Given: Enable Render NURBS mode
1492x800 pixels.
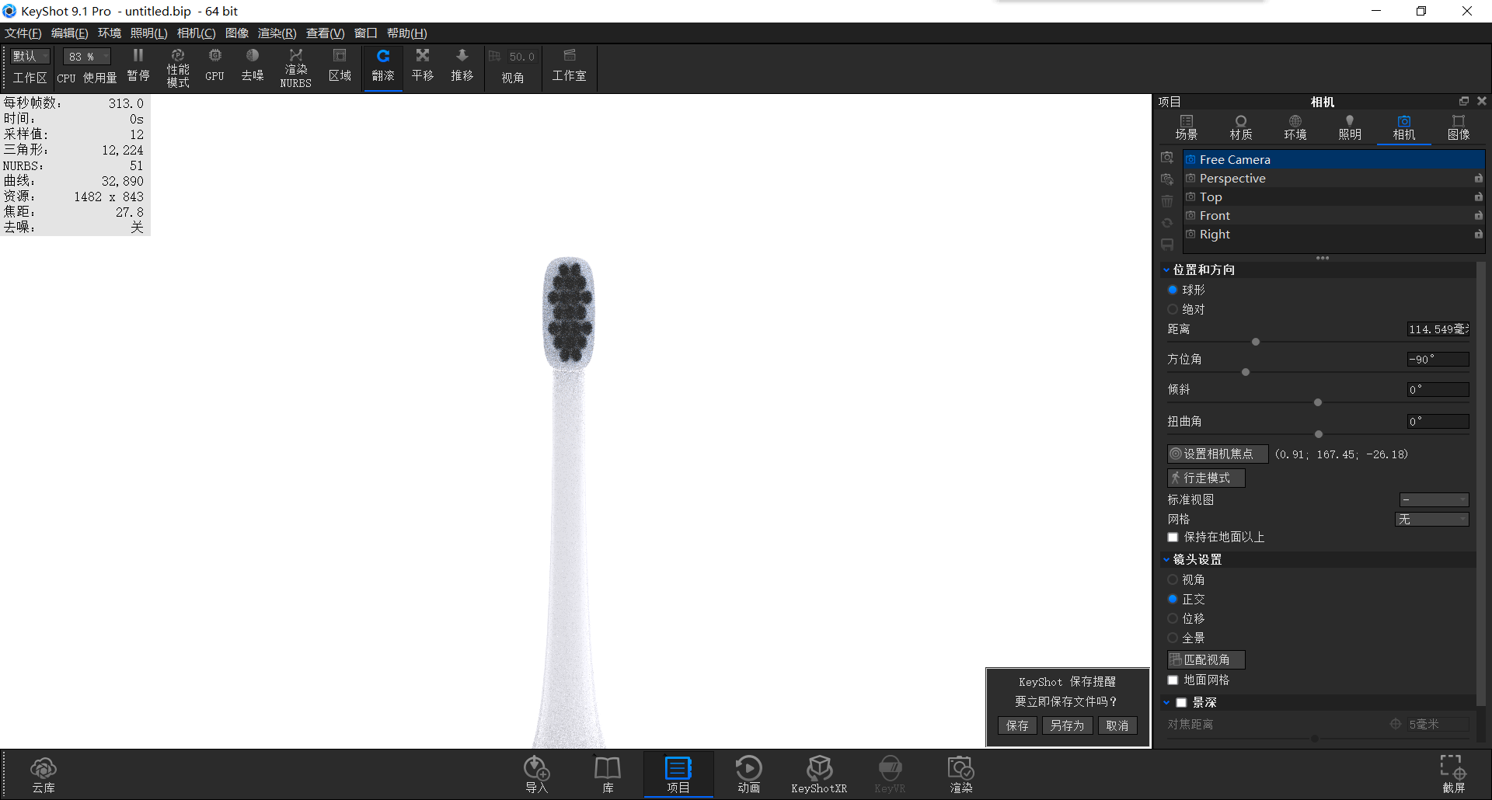Looking at the screenshot, I should pyautogui.click(x=295, y=66).
